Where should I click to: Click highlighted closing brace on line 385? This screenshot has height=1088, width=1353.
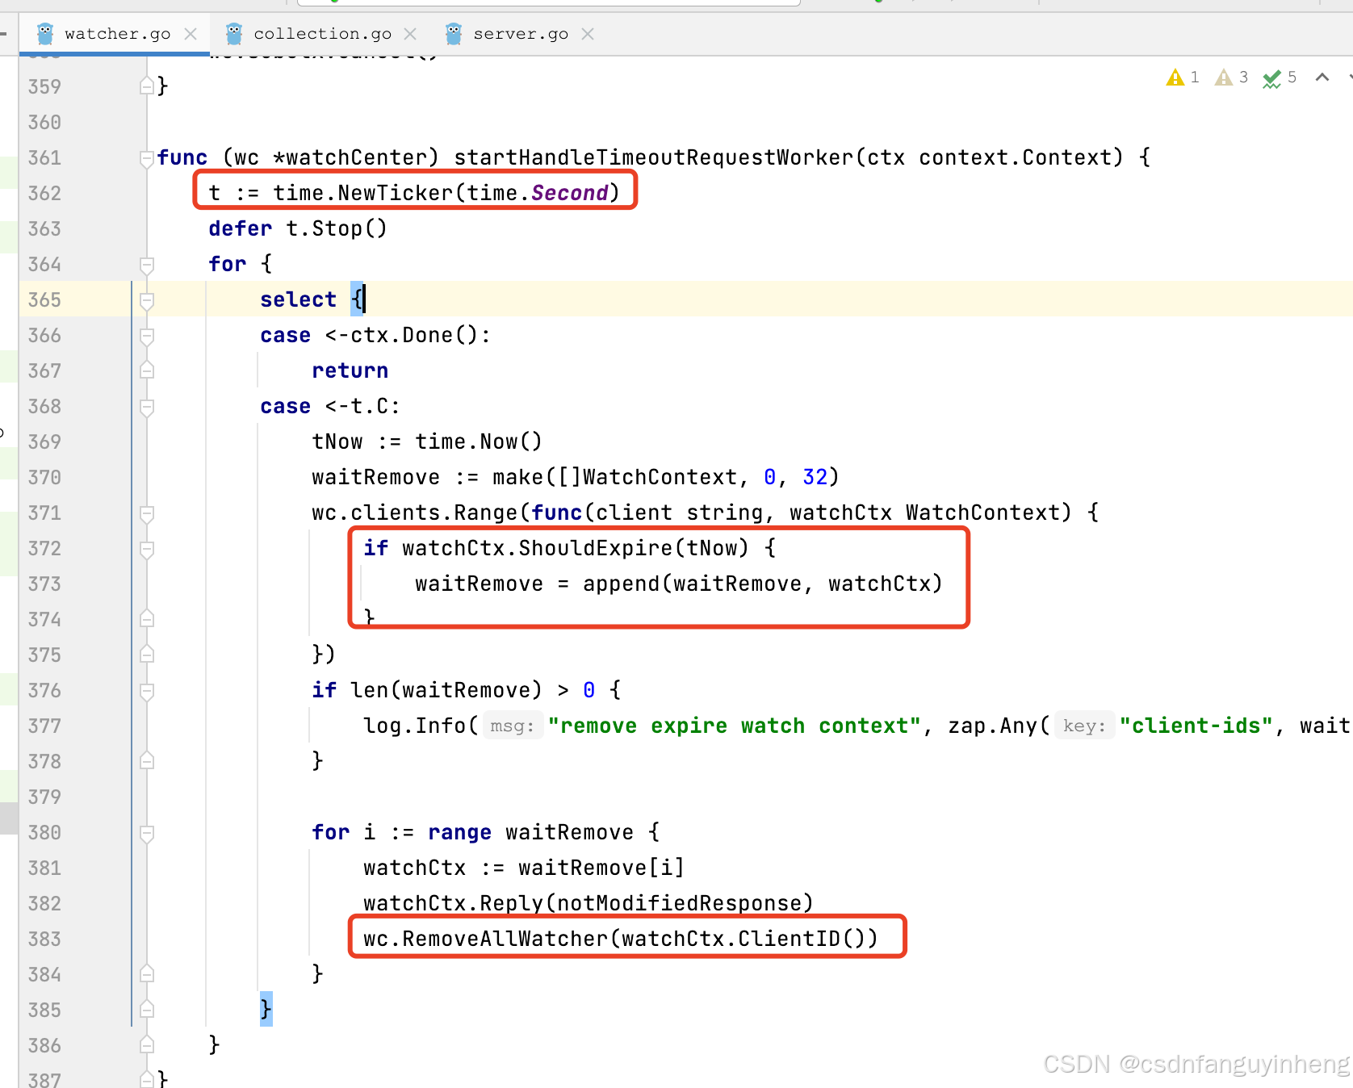[x=266, y=1009]
